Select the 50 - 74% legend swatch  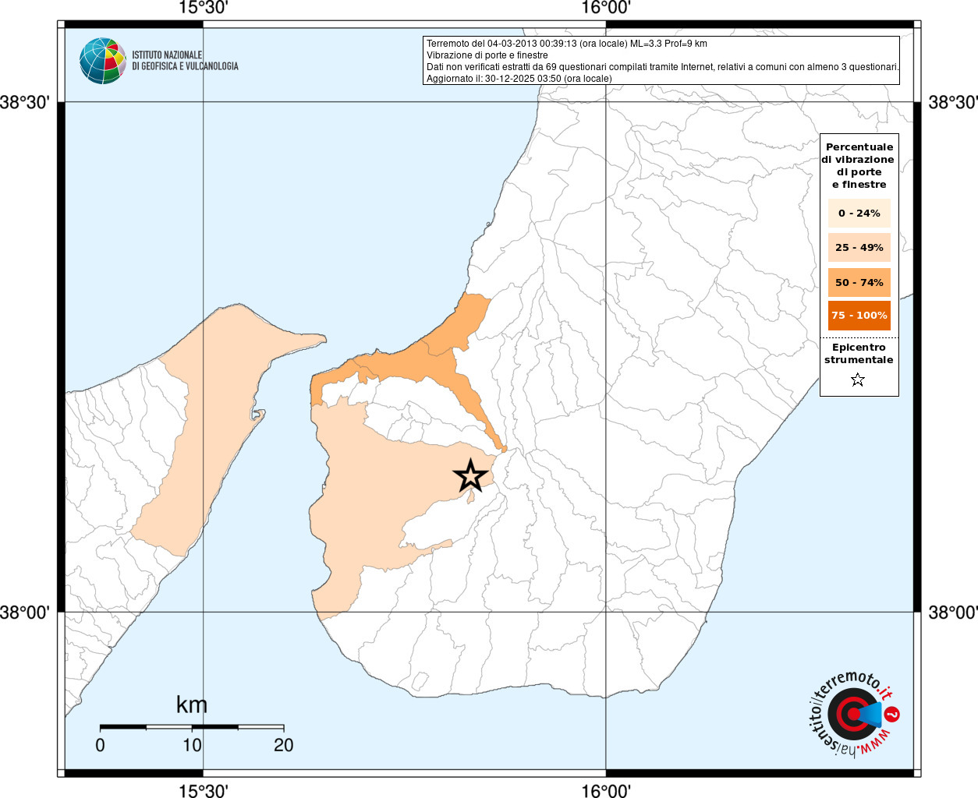click(x=859, y=282)
